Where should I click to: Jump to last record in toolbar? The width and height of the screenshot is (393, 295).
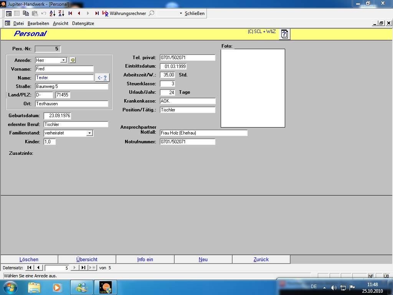[x=97, y=13]
